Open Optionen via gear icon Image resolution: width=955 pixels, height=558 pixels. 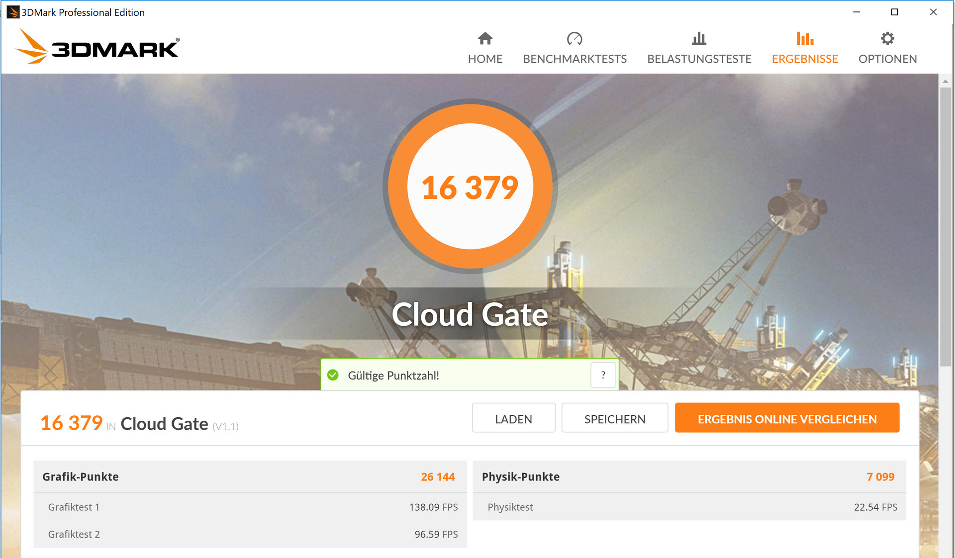tap(887, 38)
